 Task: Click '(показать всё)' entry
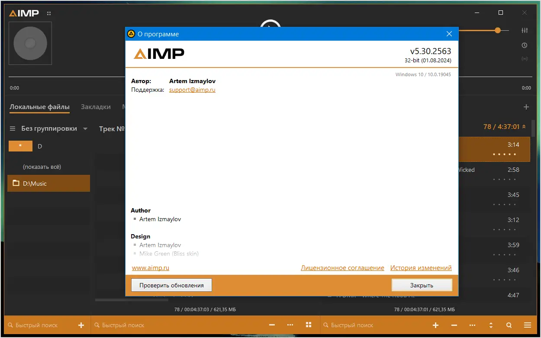(42, 167)
